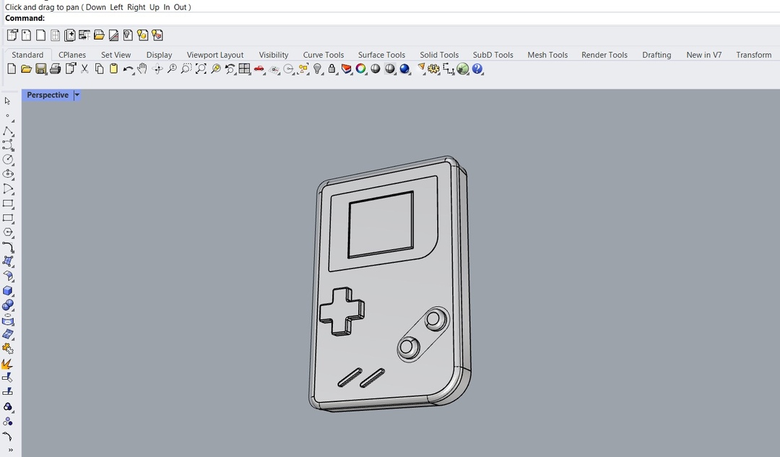The width and height of the screenshot is (780, 457).
Task: Paste from clipboard icon
Action: click(113, 69)
